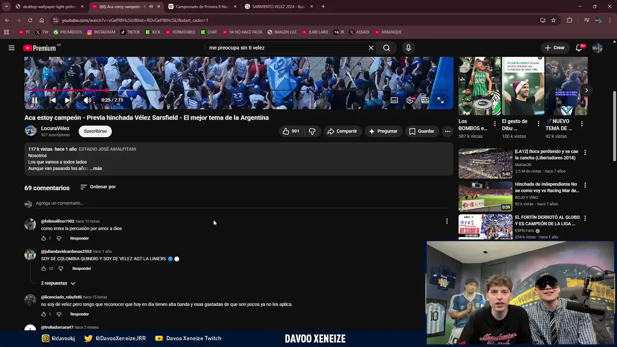This screenshot has height=347, width=617.
Task: Switch to the desktop-wallpaper-light-yellow tab
Action: [50, 7]
